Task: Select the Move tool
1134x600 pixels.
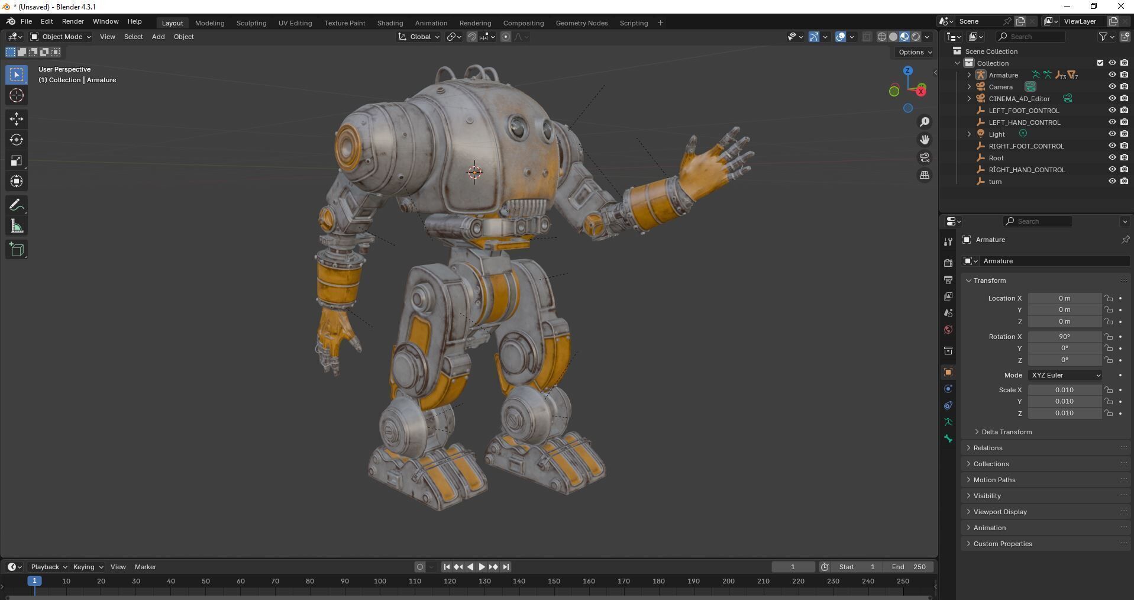Action: coord(17,119)
